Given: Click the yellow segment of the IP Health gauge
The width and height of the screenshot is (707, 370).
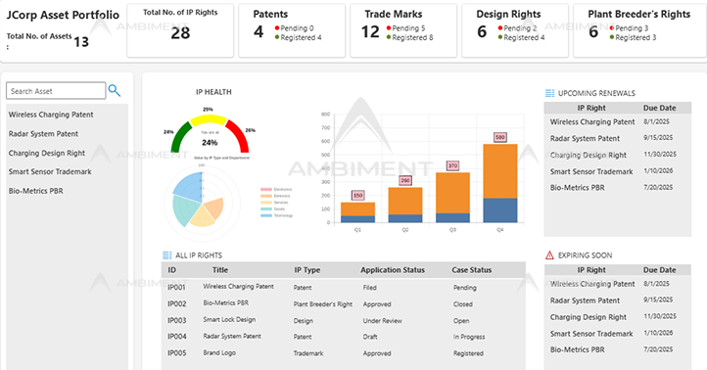Looking at the screenshot, I should click(x=208, y=119).
